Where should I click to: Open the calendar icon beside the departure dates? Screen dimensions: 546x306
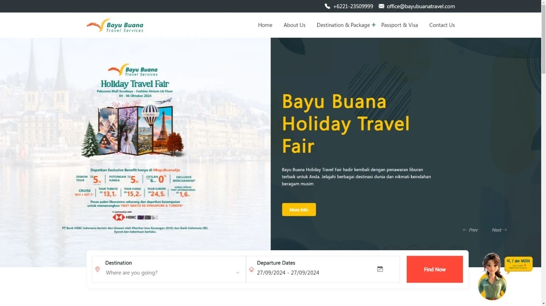pyautogui.click(x=380, y=269)
